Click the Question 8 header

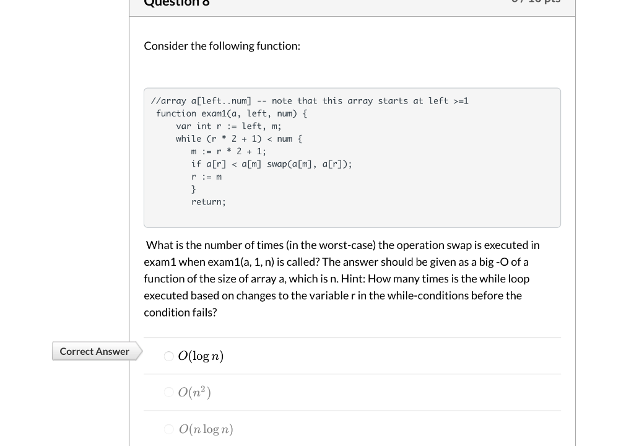tap(176, 4)
